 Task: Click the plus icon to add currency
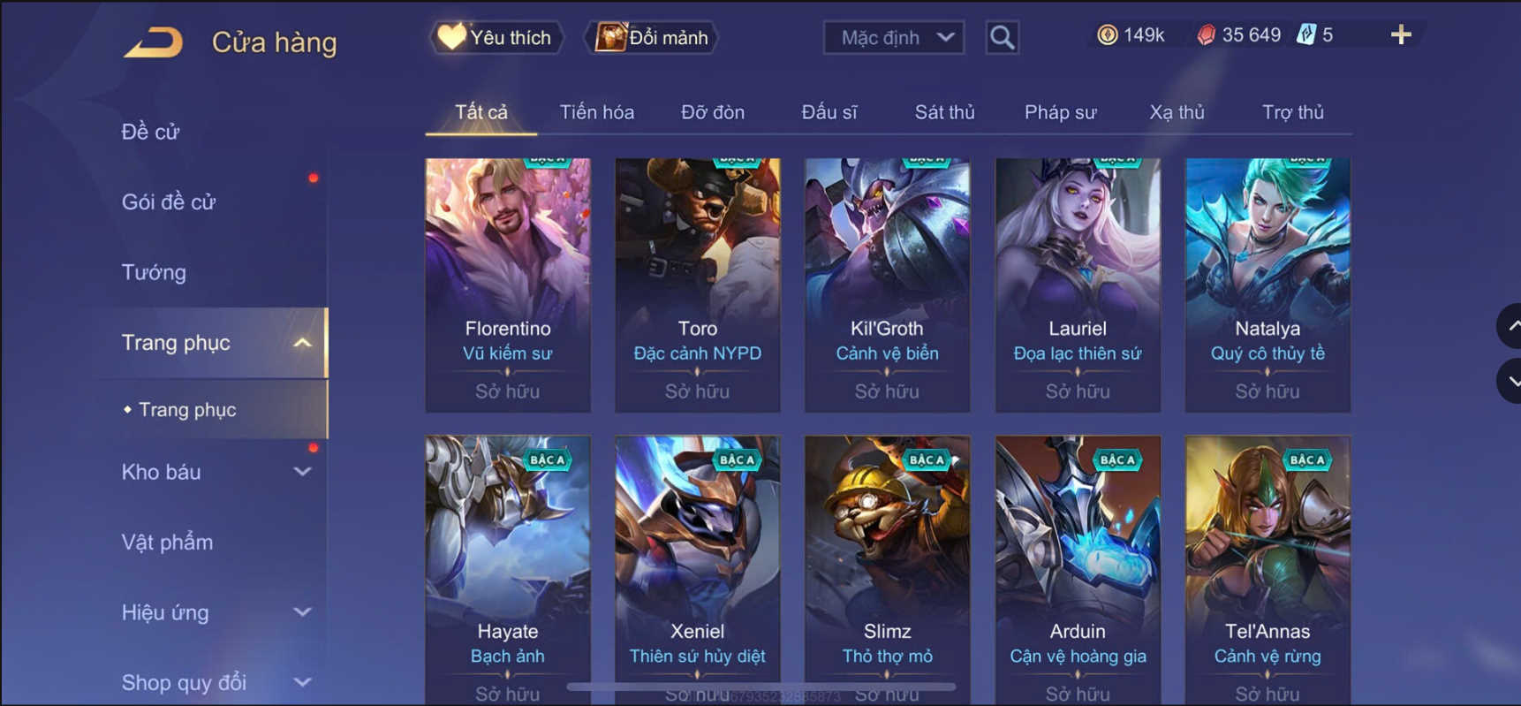pos(1401,34)
